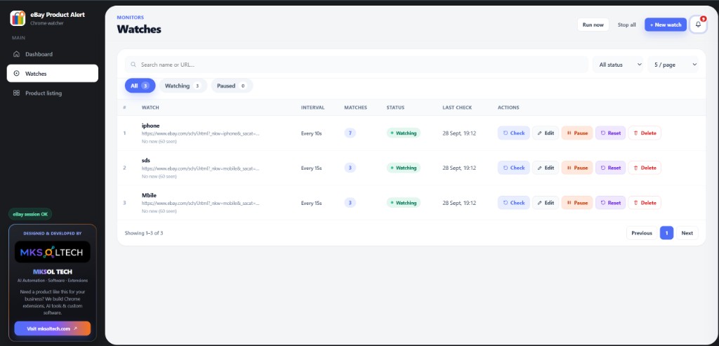Viewport: 719px width, 346px height.
Task: Select page 1 in pagination
Action: [666, 233]
